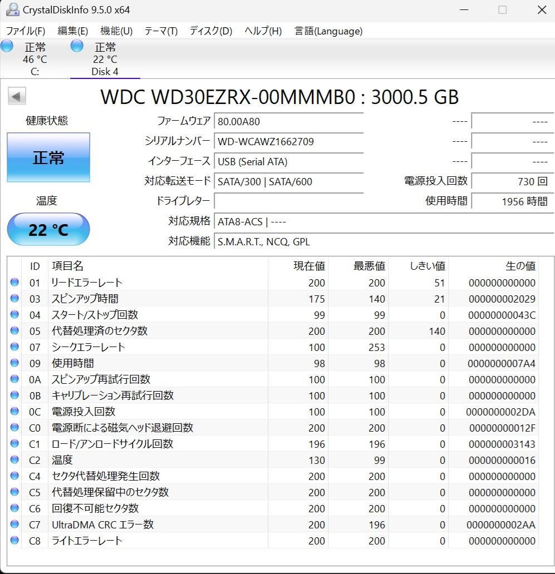555x574 pixels.
Task: Open the ディスク(D) menu
Action: click(x=210, y=31)
